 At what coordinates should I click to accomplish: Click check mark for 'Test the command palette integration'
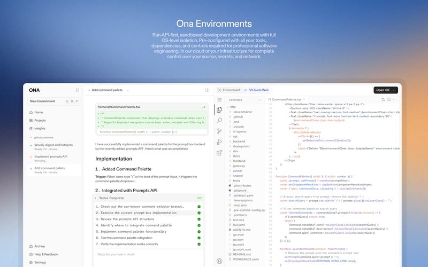click(199, 238)
